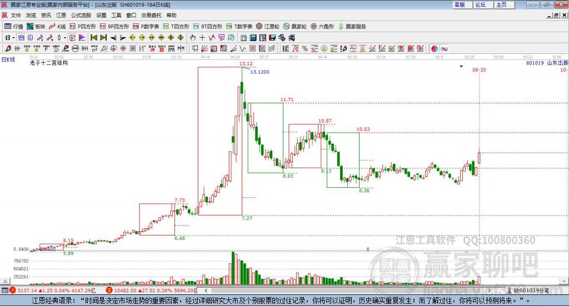Screen dimensions: 569x306
Task: Open the 帮助 menu
Action: pyautogui.click(x=171, y=15)
